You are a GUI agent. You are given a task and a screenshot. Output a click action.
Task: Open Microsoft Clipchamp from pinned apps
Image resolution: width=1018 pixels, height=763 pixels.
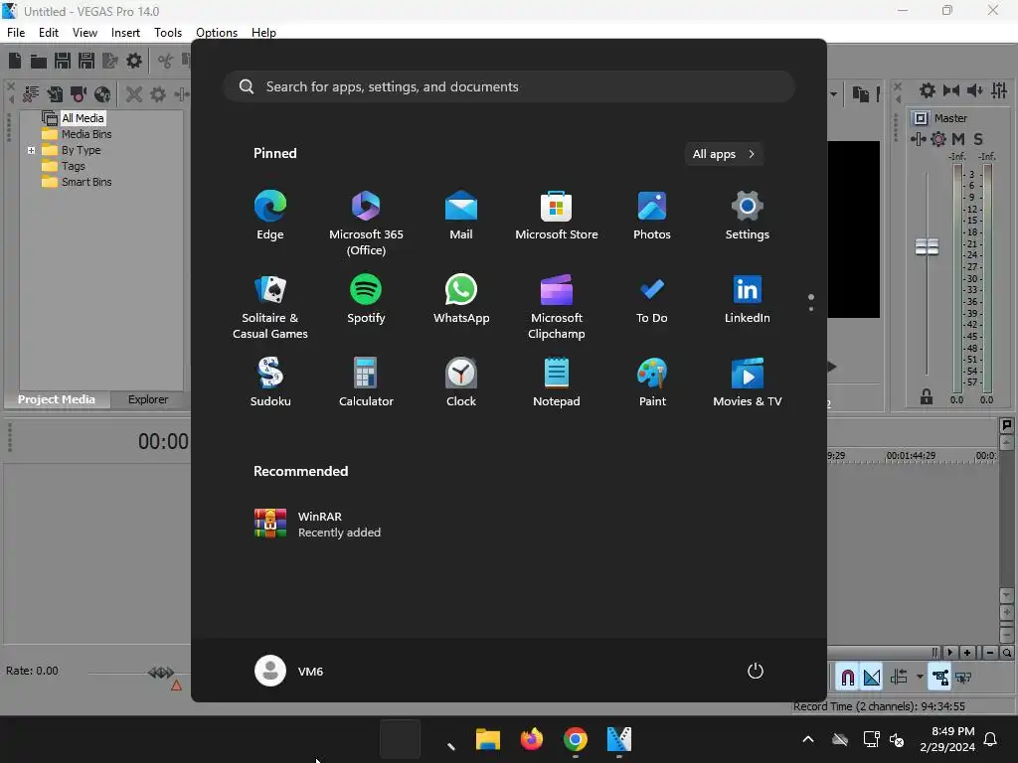point(557,306)
